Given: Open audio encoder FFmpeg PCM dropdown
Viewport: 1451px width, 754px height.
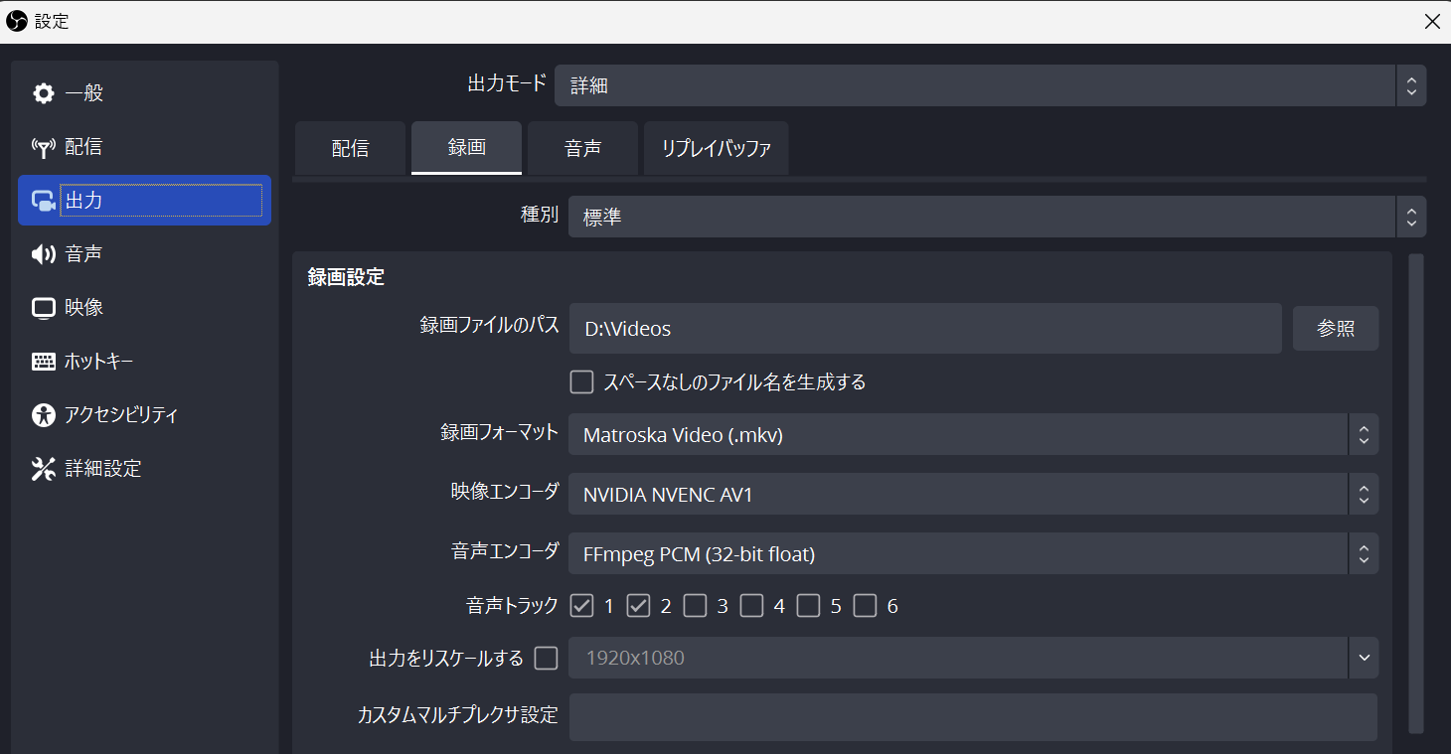Looking at the screenshot, I should 972,554.
